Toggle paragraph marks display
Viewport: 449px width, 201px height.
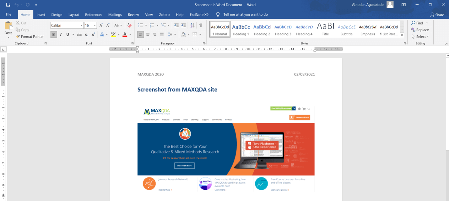201,25
